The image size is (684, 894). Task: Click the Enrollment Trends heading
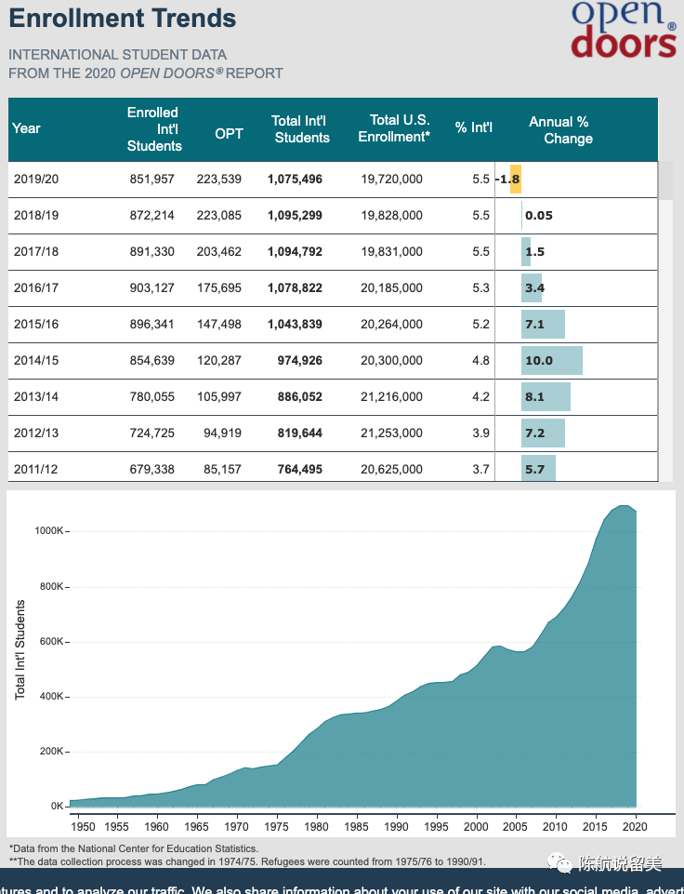coord(123,18)
